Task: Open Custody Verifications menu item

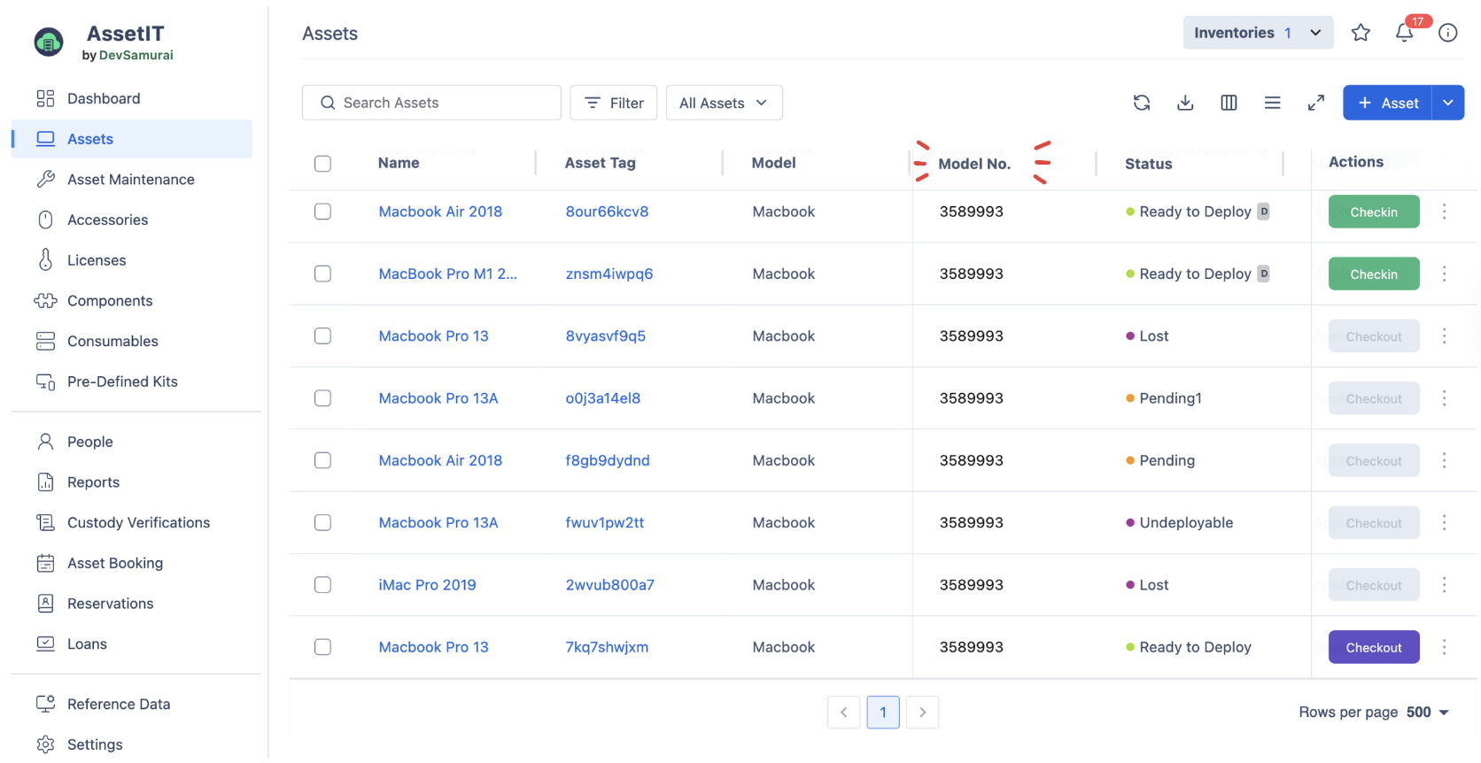Action: pos(138,523)
